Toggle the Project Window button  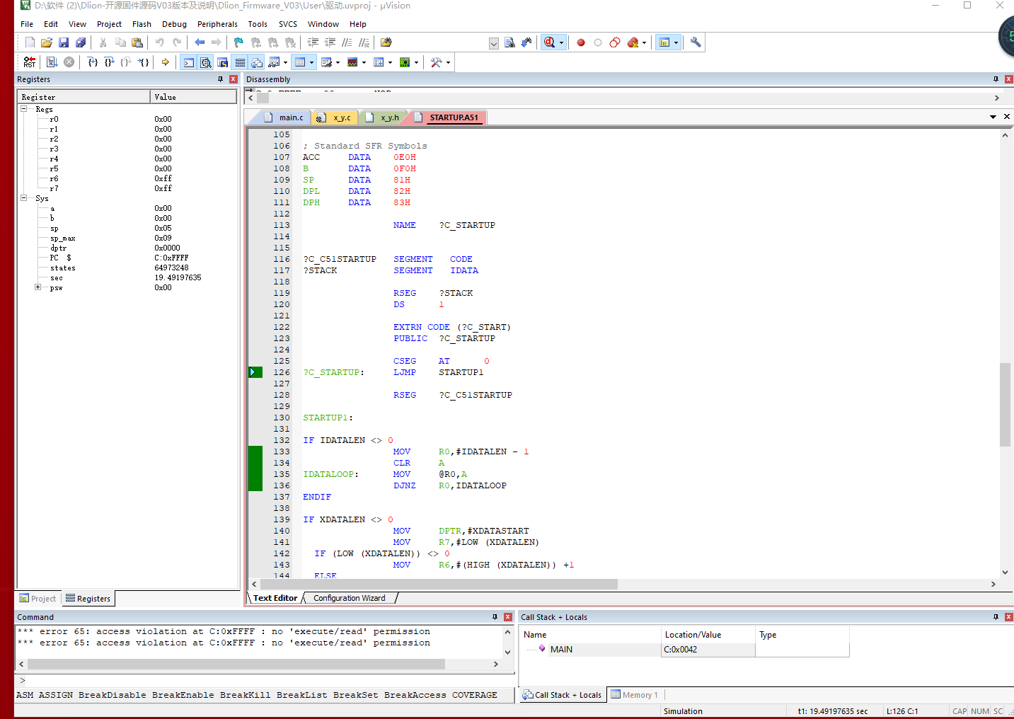tap(664, 42)
